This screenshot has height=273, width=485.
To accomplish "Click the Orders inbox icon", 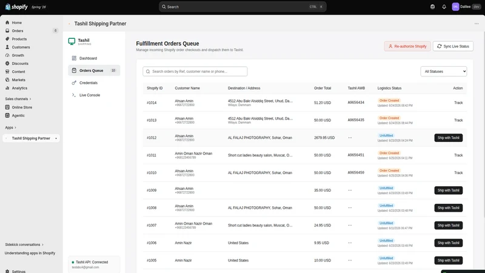I will [7, 31].
